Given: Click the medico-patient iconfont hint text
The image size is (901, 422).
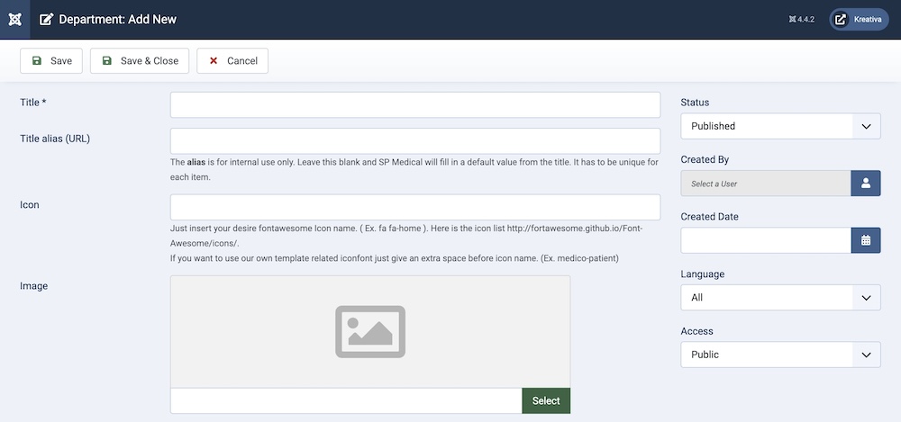Looking at the screenshot, I should [395, 258].
